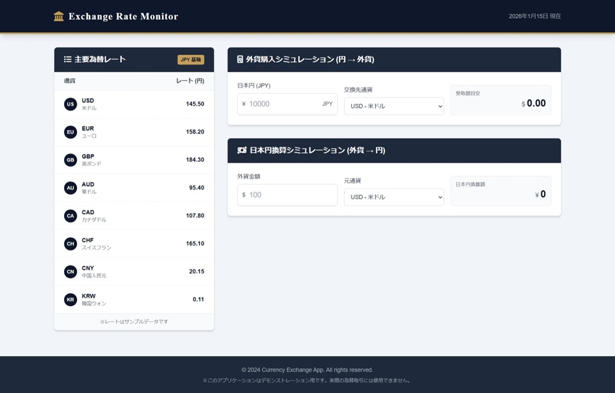Image resolution: width=615 pixels, height=393 pixels.
Task: Click the 日本円換算額 result box
Action: [500, 191]
